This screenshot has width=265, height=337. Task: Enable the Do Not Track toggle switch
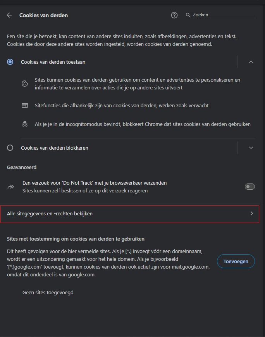pos(250,187)
